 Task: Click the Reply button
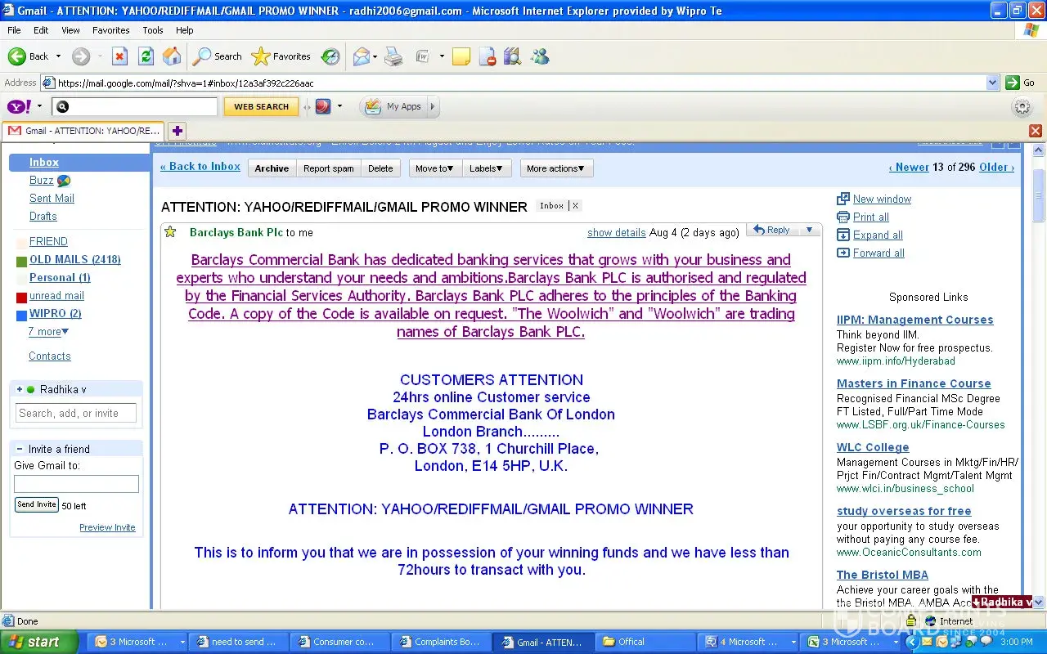point(771,230)
